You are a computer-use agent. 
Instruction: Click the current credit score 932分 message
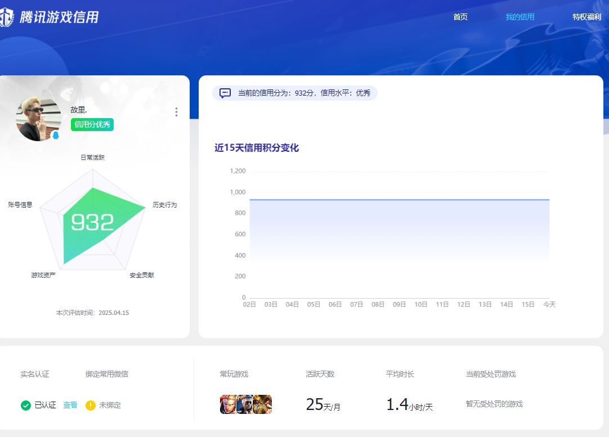304,93
